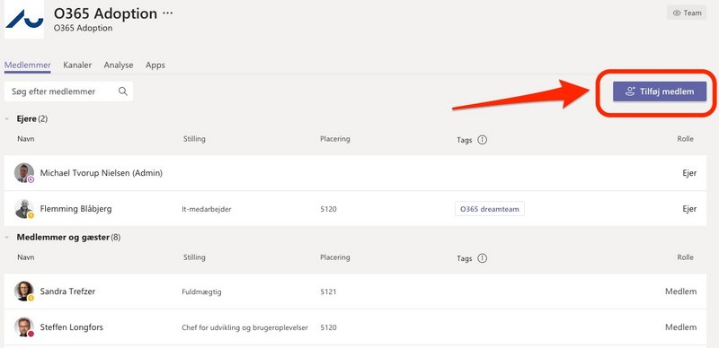This screenshot has height=348, width=719.
Task: Open Flemming Blåbjerg's avatar
Action: (x=24, y=209)
